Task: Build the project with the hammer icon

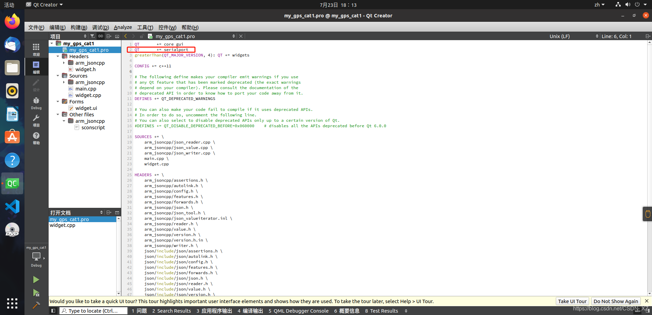Action: [36, 305]
